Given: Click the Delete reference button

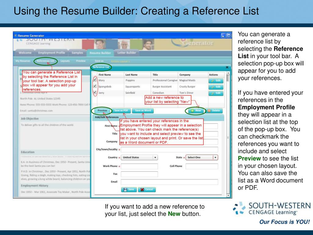Looking at the screenshot, I should (x=214, y=110).
